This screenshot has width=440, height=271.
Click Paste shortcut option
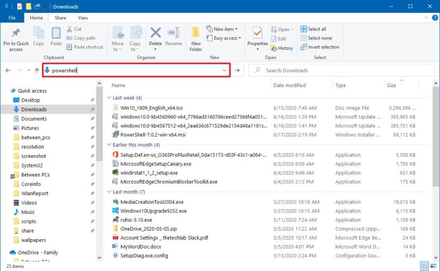point(85,47)
